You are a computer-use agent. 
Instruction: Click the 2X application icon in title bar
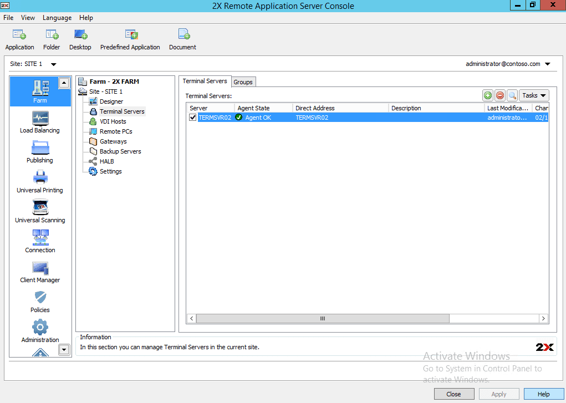[4, 6]
